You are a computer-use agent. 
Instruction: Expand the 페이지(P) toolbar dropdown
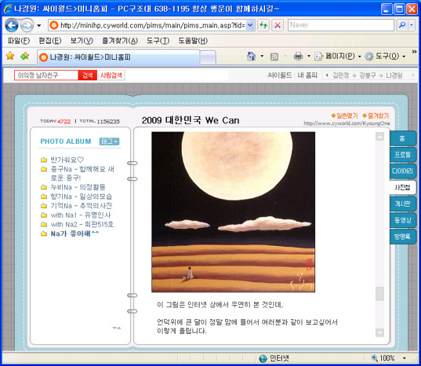click(359, 57)
